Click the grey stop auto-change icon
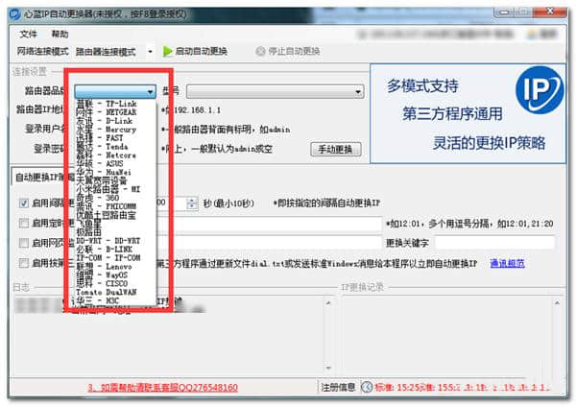This screenshot has width=576, height=406. [260, 51]
